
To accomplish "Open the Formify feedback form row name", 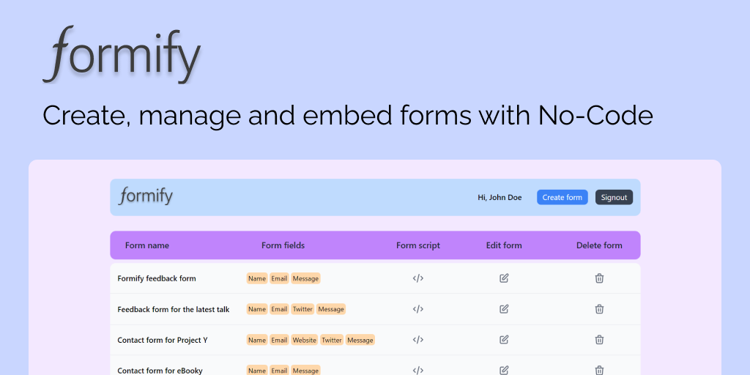I will click(x=157, y=278).
